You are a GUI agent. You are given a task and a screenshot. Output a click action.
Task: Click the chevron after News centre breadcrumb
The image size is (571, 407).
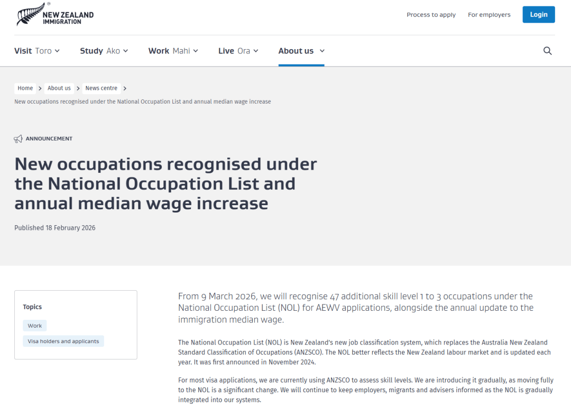point(125,88)
